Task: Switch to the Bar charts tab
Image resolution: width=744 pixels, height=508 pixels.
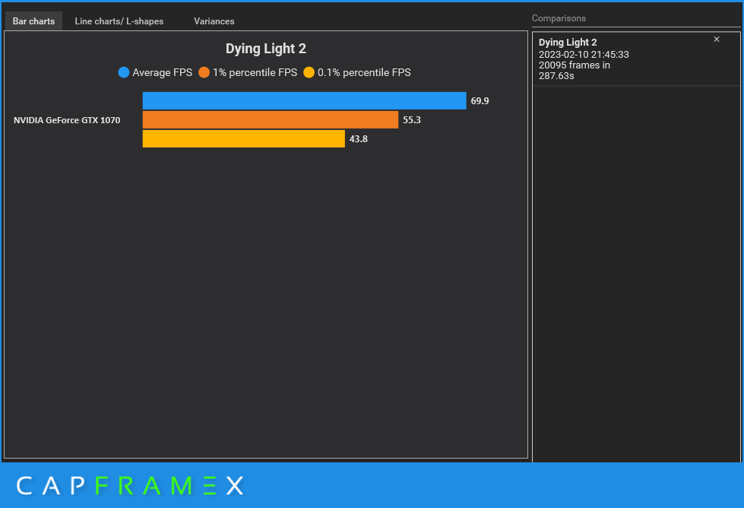Action: (33, 21)
